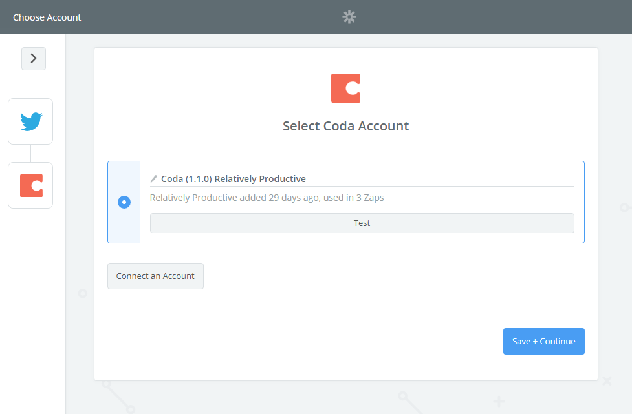The width and height of the screenshot is (632, 414).
Task: Open the Twitter trigger step
Action: [30, 121]
